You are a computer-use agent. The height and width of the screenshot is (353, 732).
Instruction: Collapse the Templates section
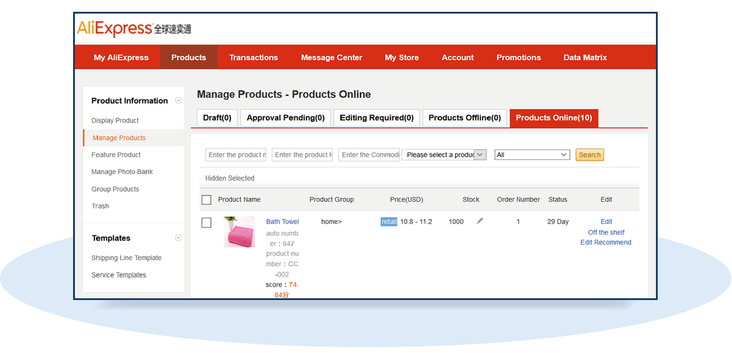pos(179,238)
